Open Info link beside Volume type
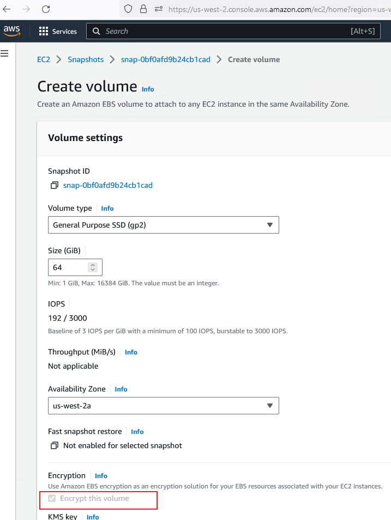Image resolution: width=391 pixels, height=520 pixels. [x=107, y=209]
